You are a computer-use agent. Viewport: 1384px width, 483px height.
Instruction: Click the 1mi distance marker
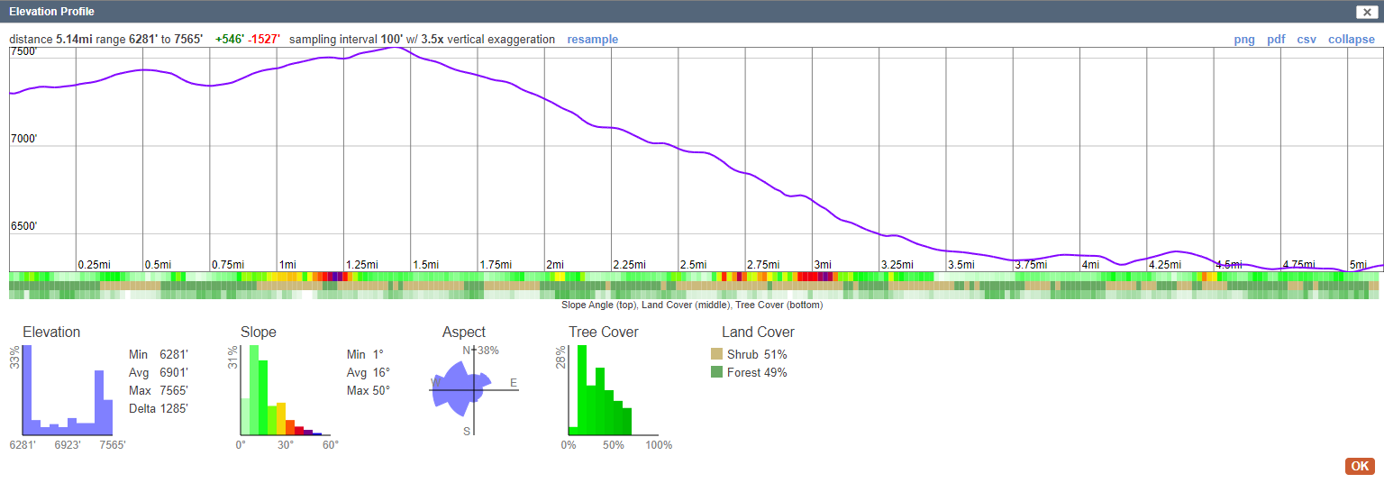pos(288,265)
